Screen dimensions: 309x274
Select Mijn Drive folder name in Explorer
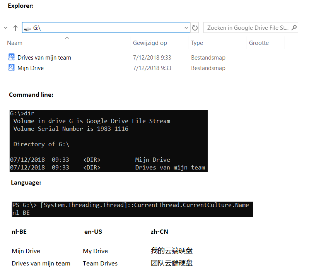(31, 68)
